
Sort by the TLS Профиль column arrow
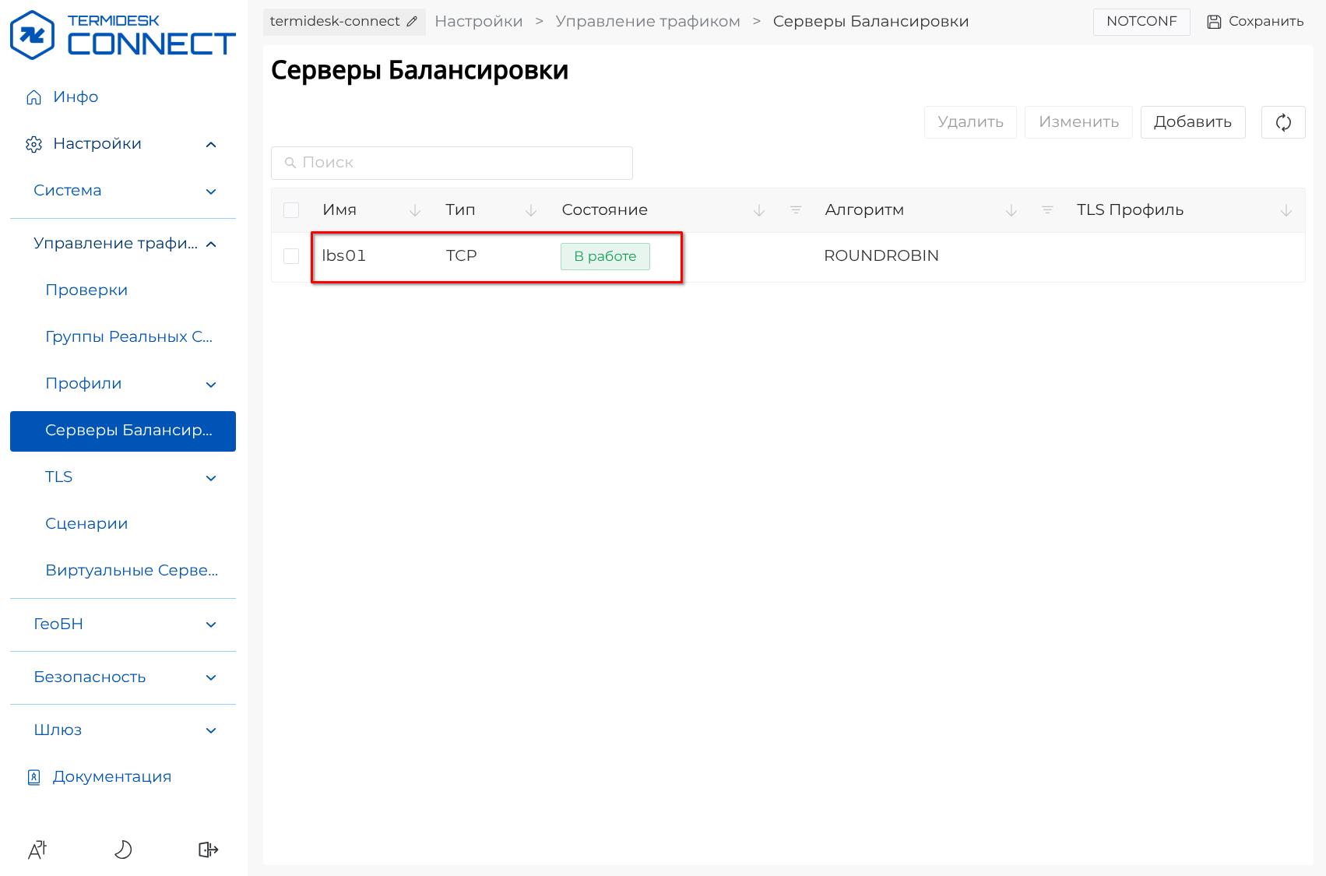click(x=1286, y=210)
